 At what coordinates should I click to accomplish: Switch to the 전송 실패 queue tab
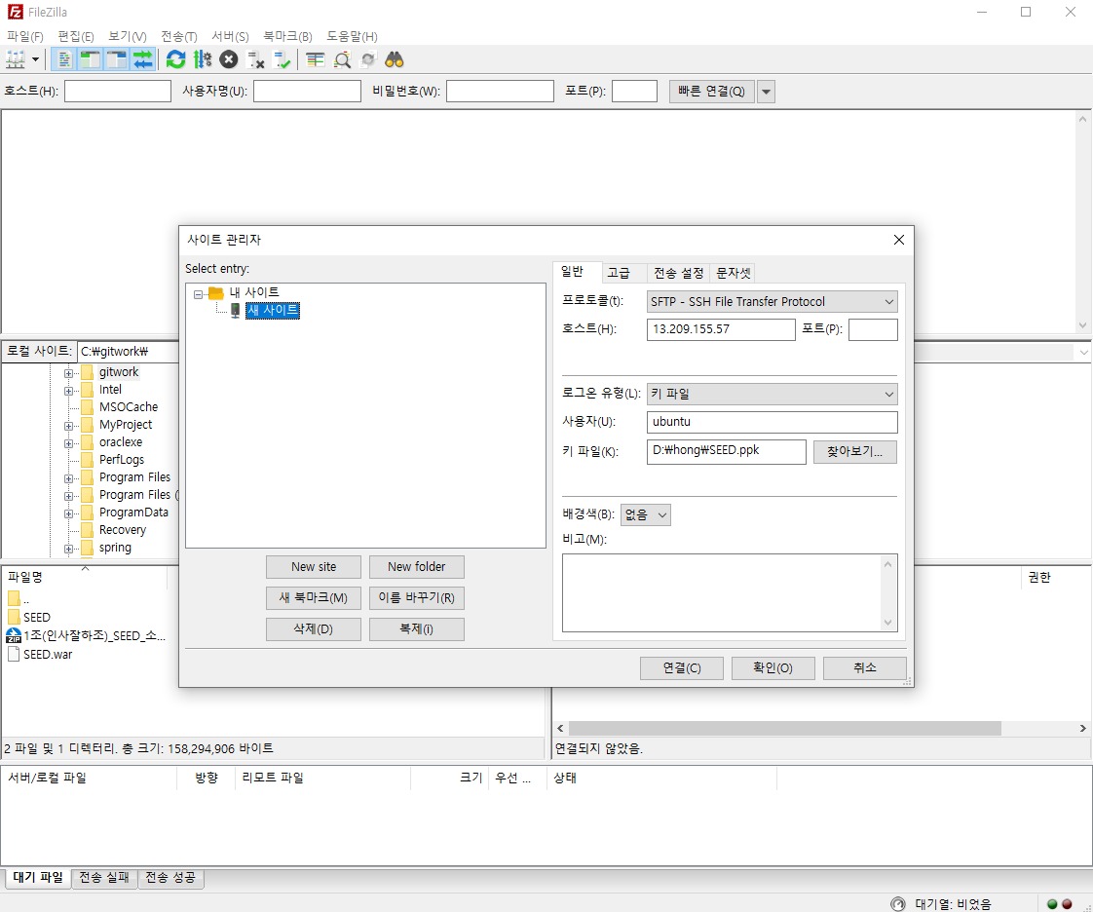(x=104, y=878)
